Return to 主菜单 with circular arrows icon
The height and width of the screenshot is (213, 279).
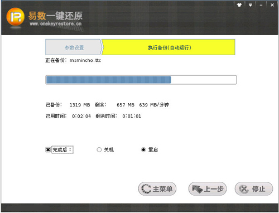coord(157,189)
